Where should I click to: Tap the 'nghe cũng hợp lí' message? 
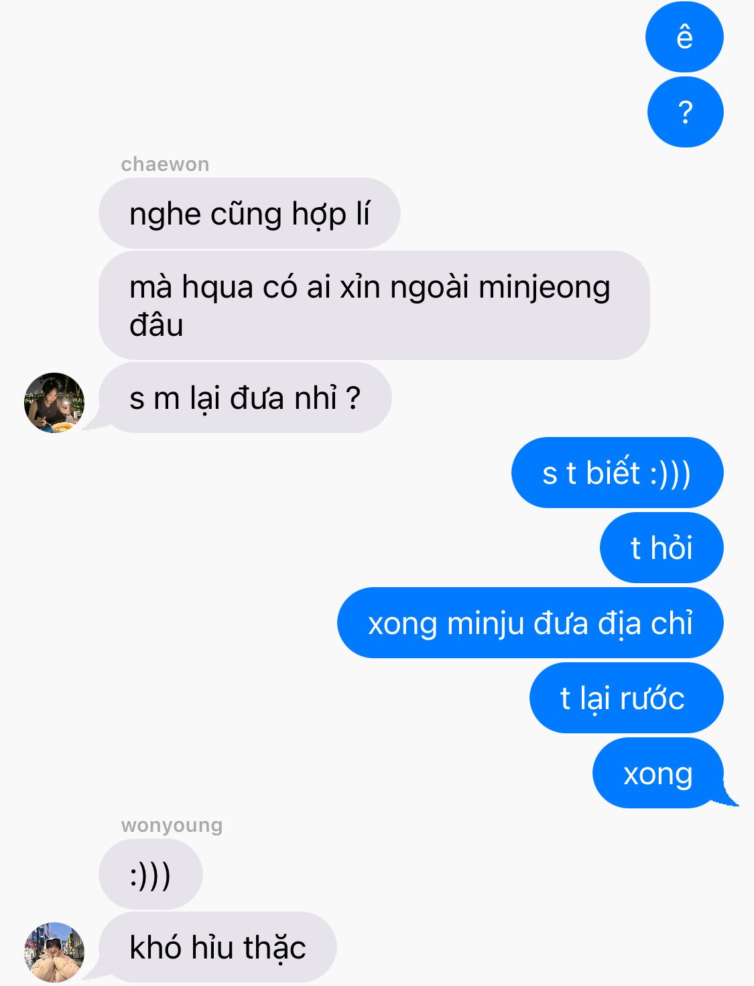click(x=249, y=213)
